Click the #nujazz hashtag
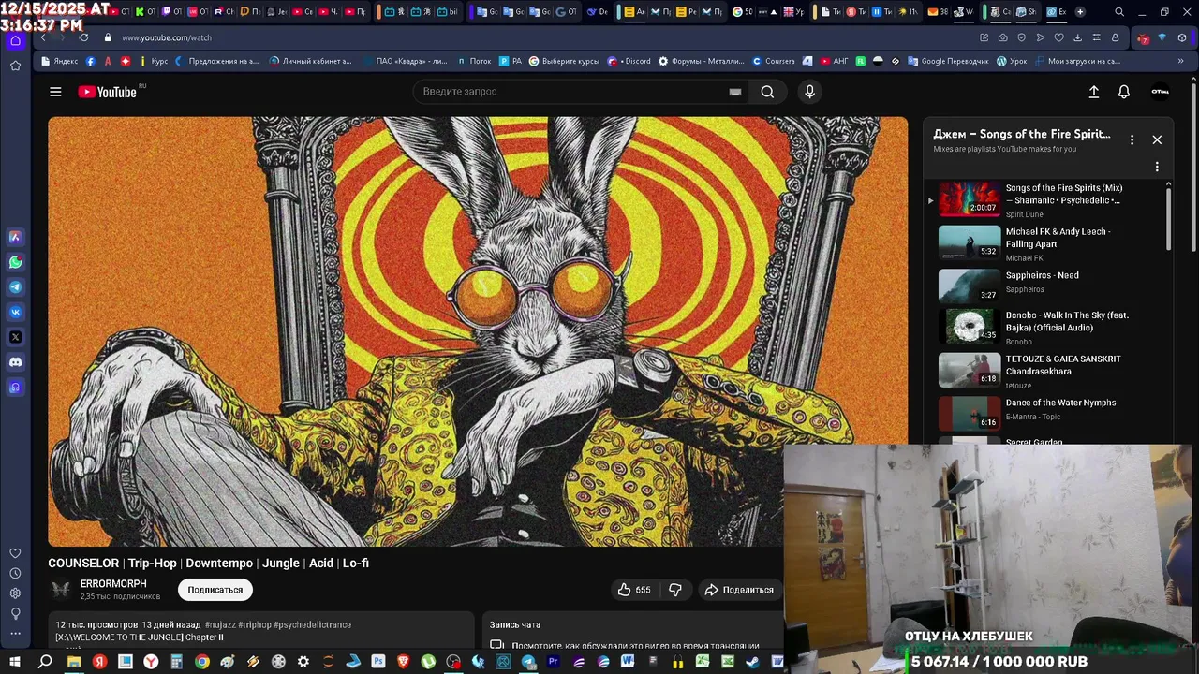Screen dimensions: 1199x674 click(x=220, y=624)
